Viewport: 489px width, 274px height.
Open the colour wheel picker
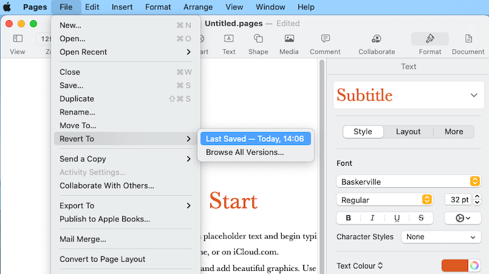click(x=474, y=265)
